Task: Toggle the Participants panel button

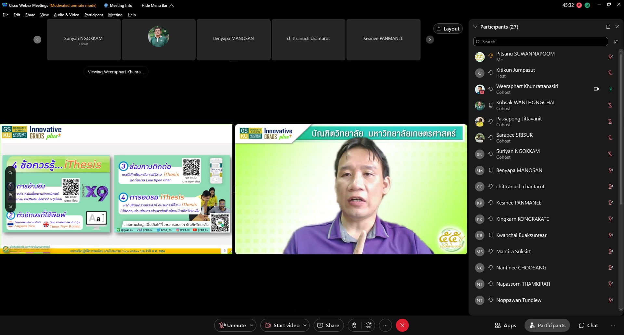Action: [x=547, y=325]
